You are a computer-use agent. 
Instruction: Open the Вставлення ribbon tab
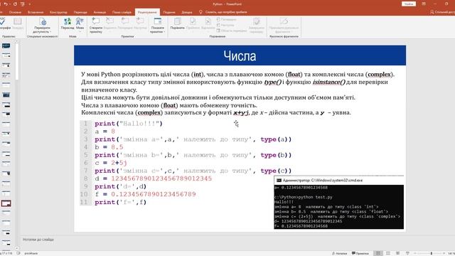point(36,12)
